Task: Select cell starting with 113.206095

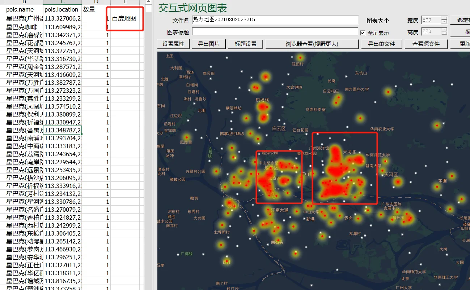Action: point(62,178)
